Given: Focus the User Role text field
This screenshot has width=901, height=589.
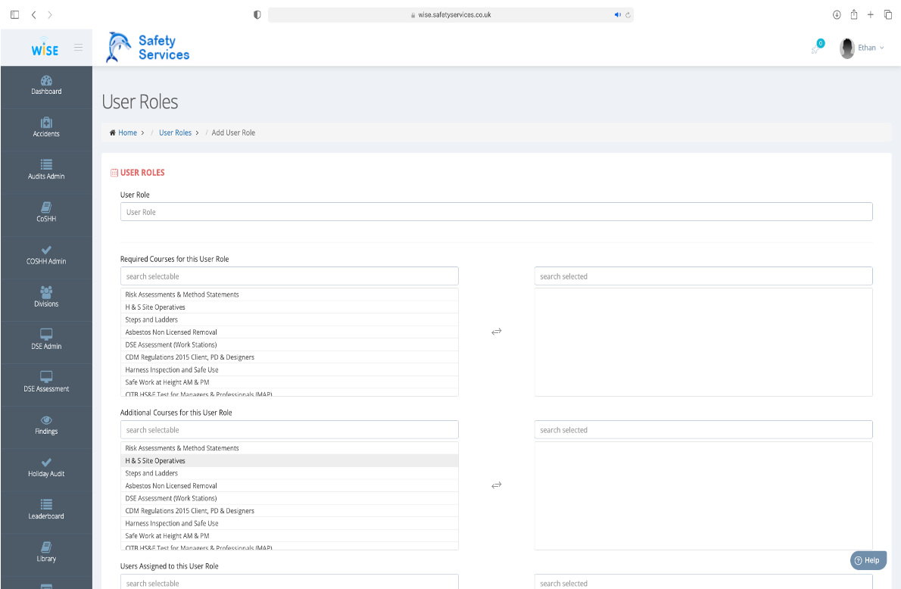Looking at the screenshot, I should pos(497,211).
